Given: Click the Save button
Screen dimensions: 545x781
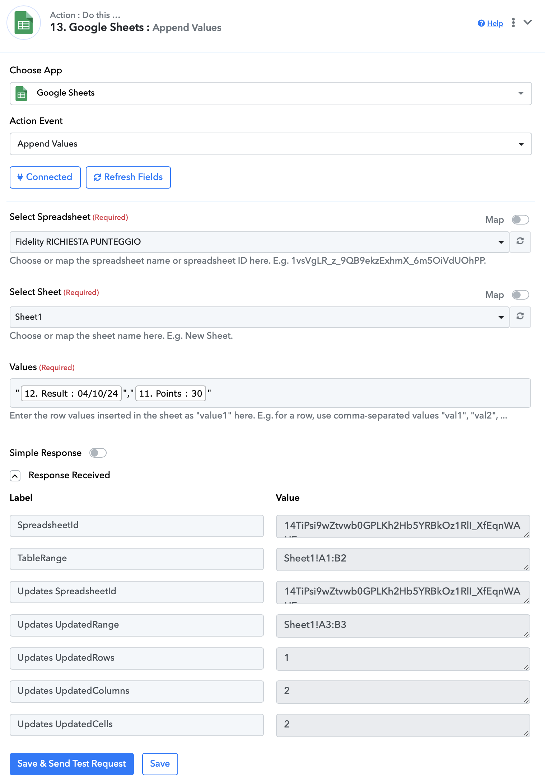Looking at the screenshot, I should [x=160, y=764].
